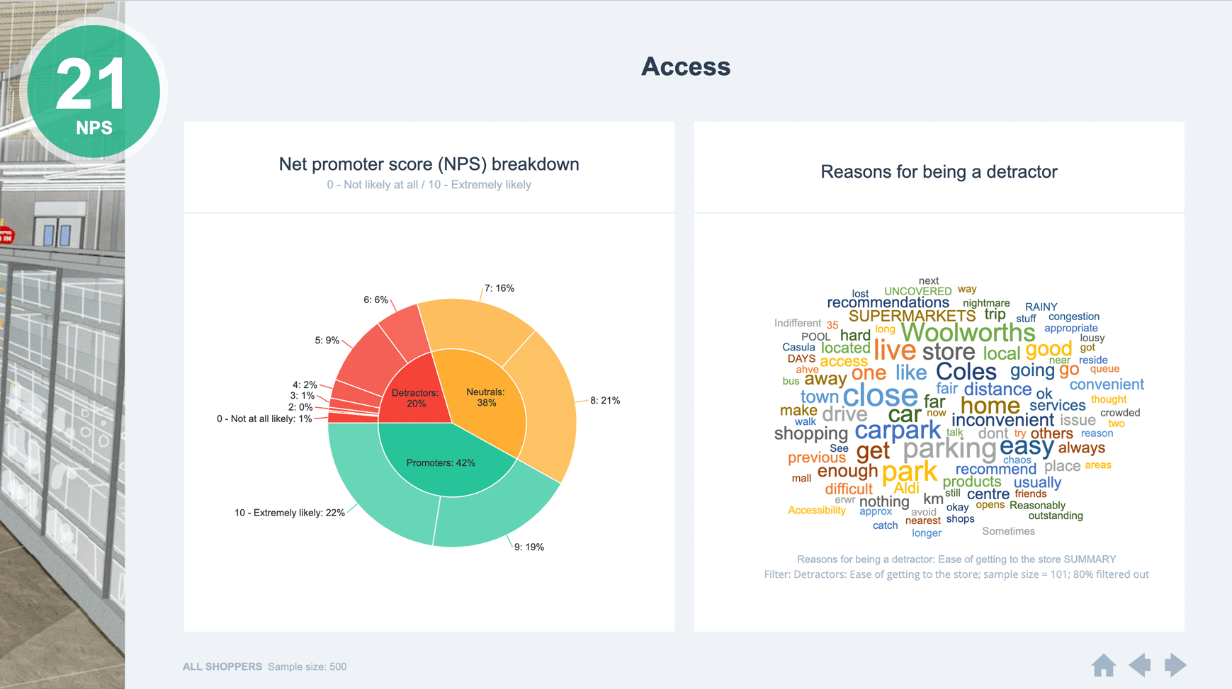The height and width of the screenshot is (689, 1232).
Task: Advance to next page with right arrow icon
Action: click(x=1174, y=665)
